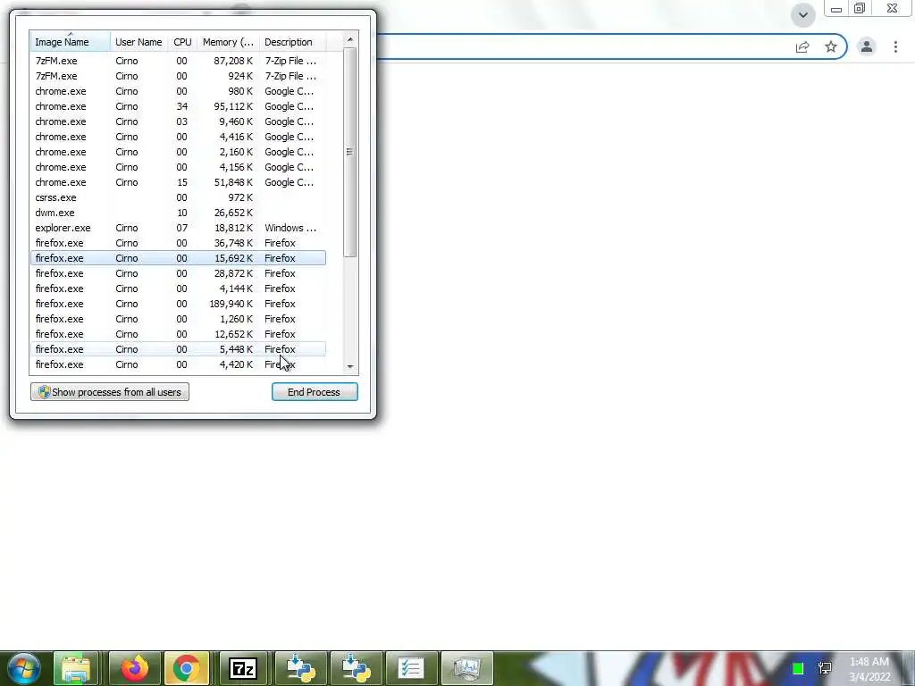
Task: Open the first Python installer taskbar icon
Action: [301, 668]
